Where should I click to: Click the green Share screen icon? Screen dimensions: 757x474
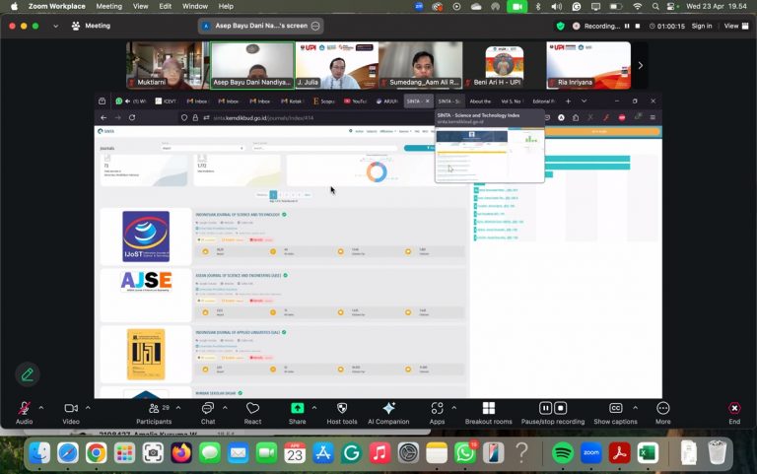[x=298, y=408]
